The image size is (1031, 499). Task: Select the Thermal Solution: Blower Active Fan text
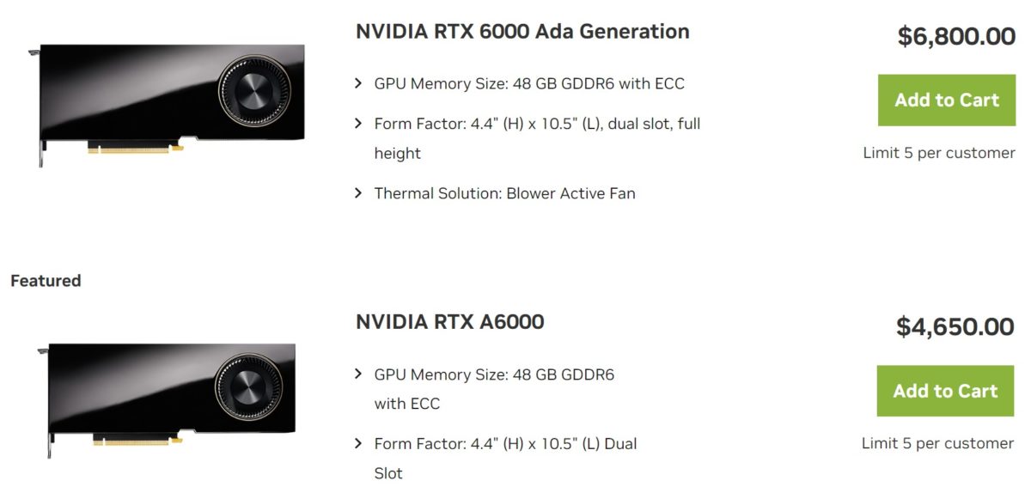tap(504, 193)
